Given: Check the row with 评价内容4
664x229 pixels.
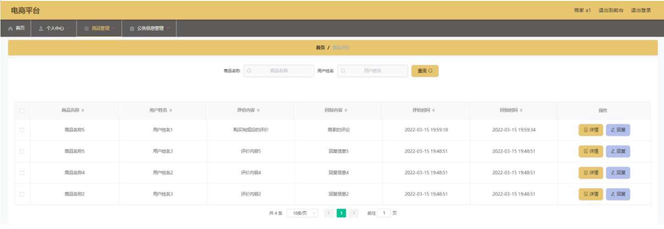Looking at the screenshot, I should coord(22,173).
